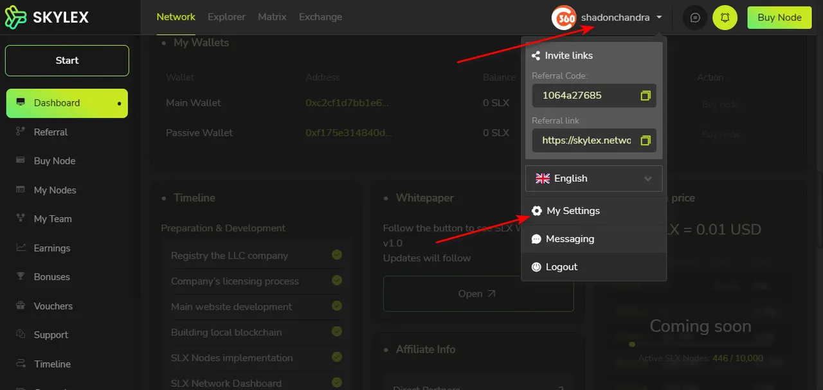Click the UK flag in language selector
823x390 pixels.
[543, 179]
